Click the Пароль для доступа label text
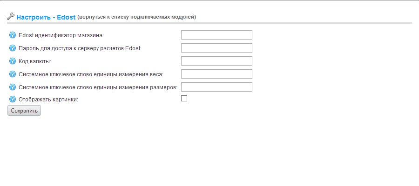419x186 pixels. point(80,48)
